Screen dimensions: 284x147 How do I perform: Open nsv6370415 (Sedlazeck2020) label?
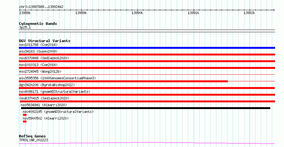point(44,98)
